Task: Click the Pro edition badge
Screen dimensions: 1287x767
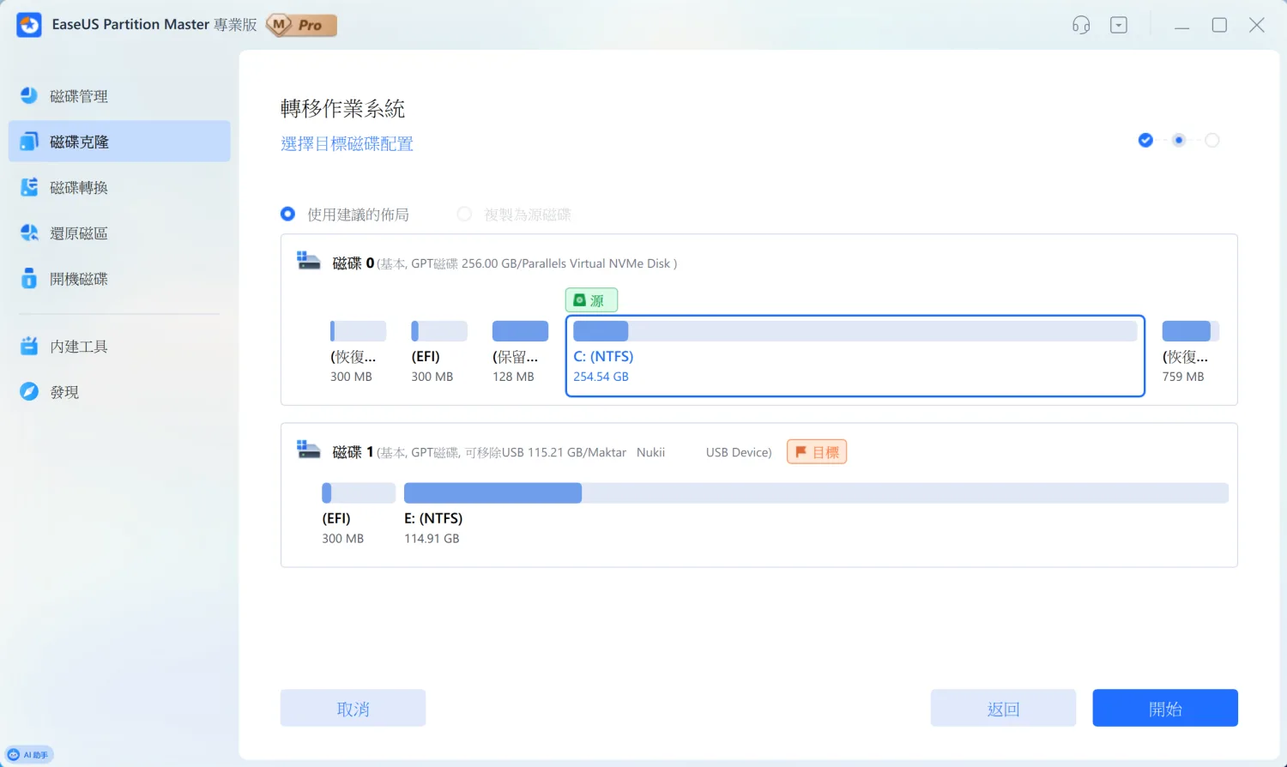Action: 301,25
